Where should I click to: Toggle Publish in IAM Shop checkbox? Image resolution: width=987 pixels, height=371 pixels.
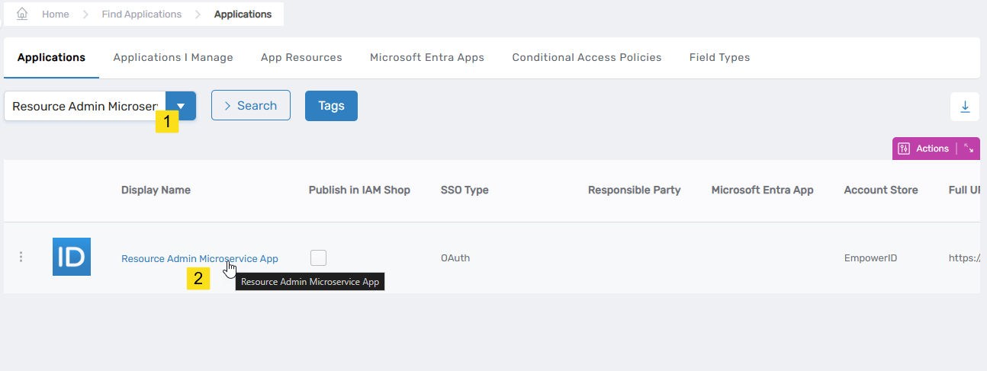pyautogui.click(x=318, y=257)
